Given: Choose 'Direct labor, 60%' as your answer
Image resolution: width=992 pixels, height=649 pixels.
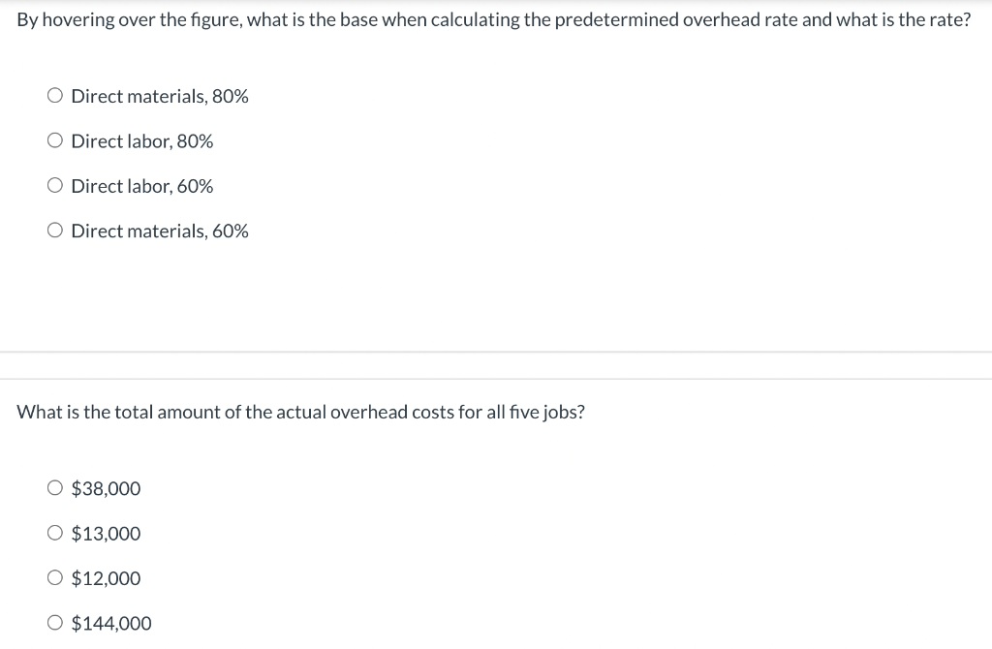Looking at the screenshot, I should click(x=55, y=184).
